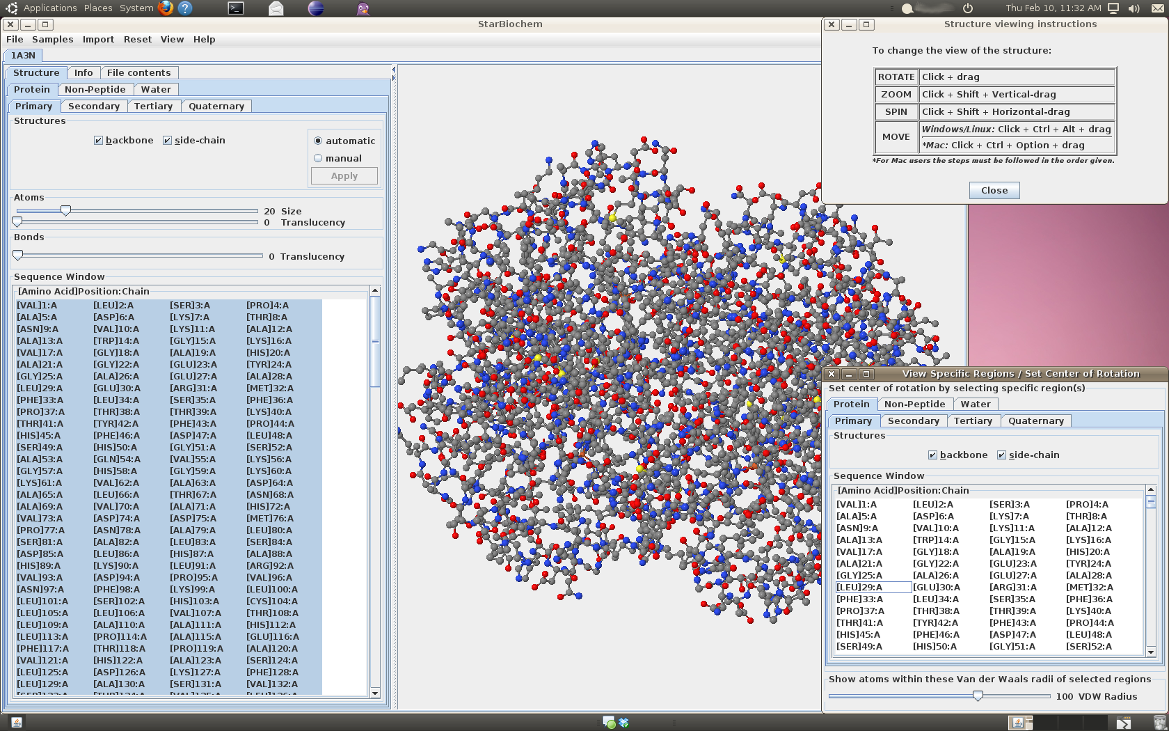Click the Apply button
Screen dimensions: 1169x731
point(344,176)
